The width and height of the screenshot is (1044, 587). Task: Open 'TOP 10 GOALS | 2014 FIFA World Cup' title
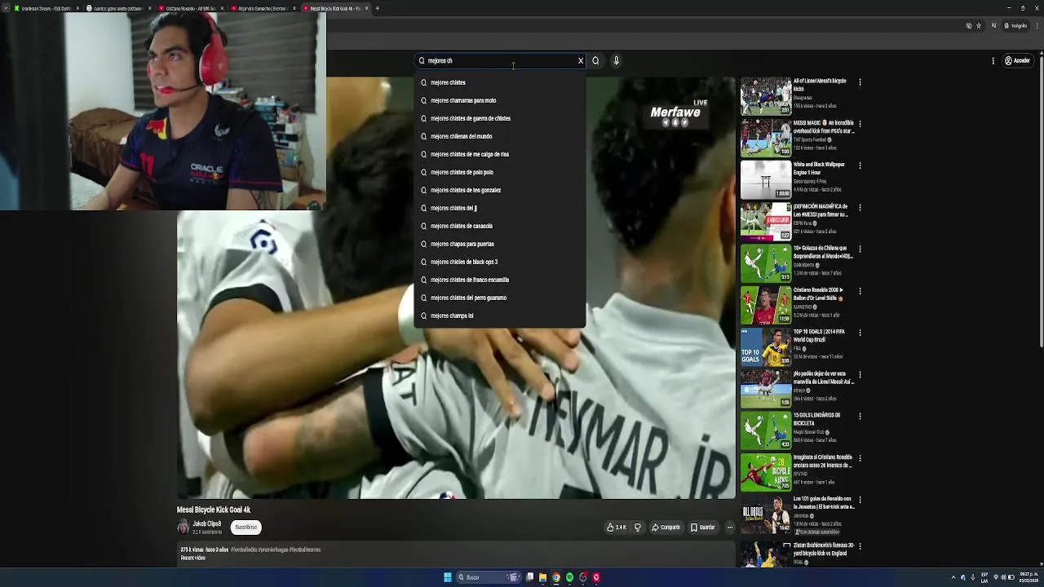[819, 336]
